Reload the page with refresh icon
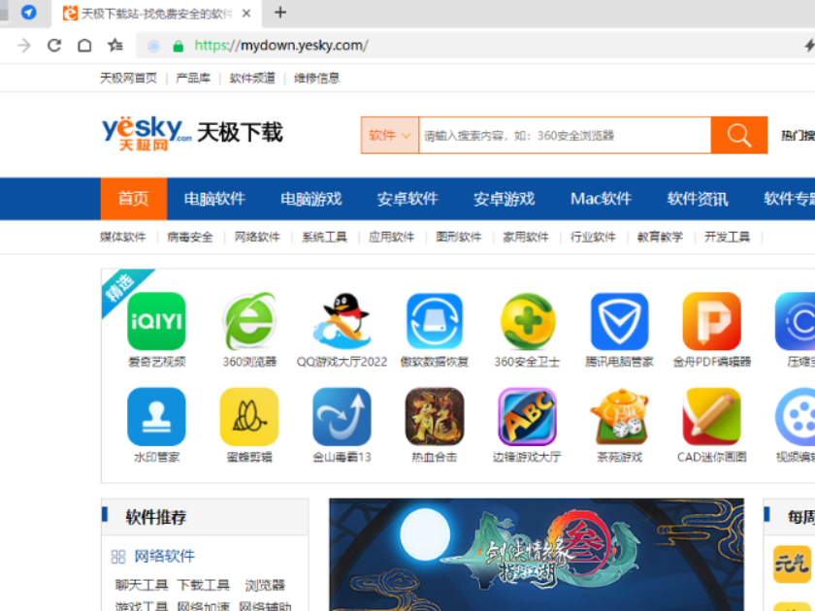 (54, 46)
